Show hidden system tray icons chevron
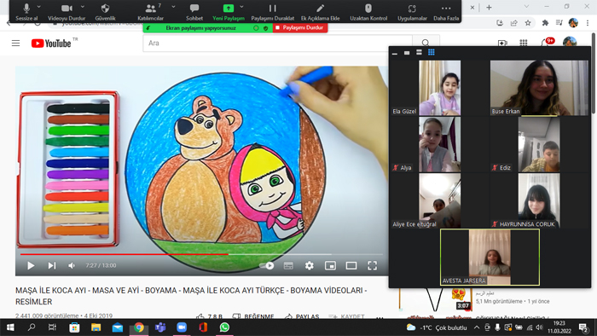Image resolution: width=597 pixels, height=336 pixels. point(477,327)
